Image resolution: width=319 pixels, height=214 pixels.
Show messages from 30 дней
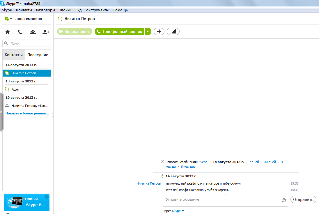[270, 162]
